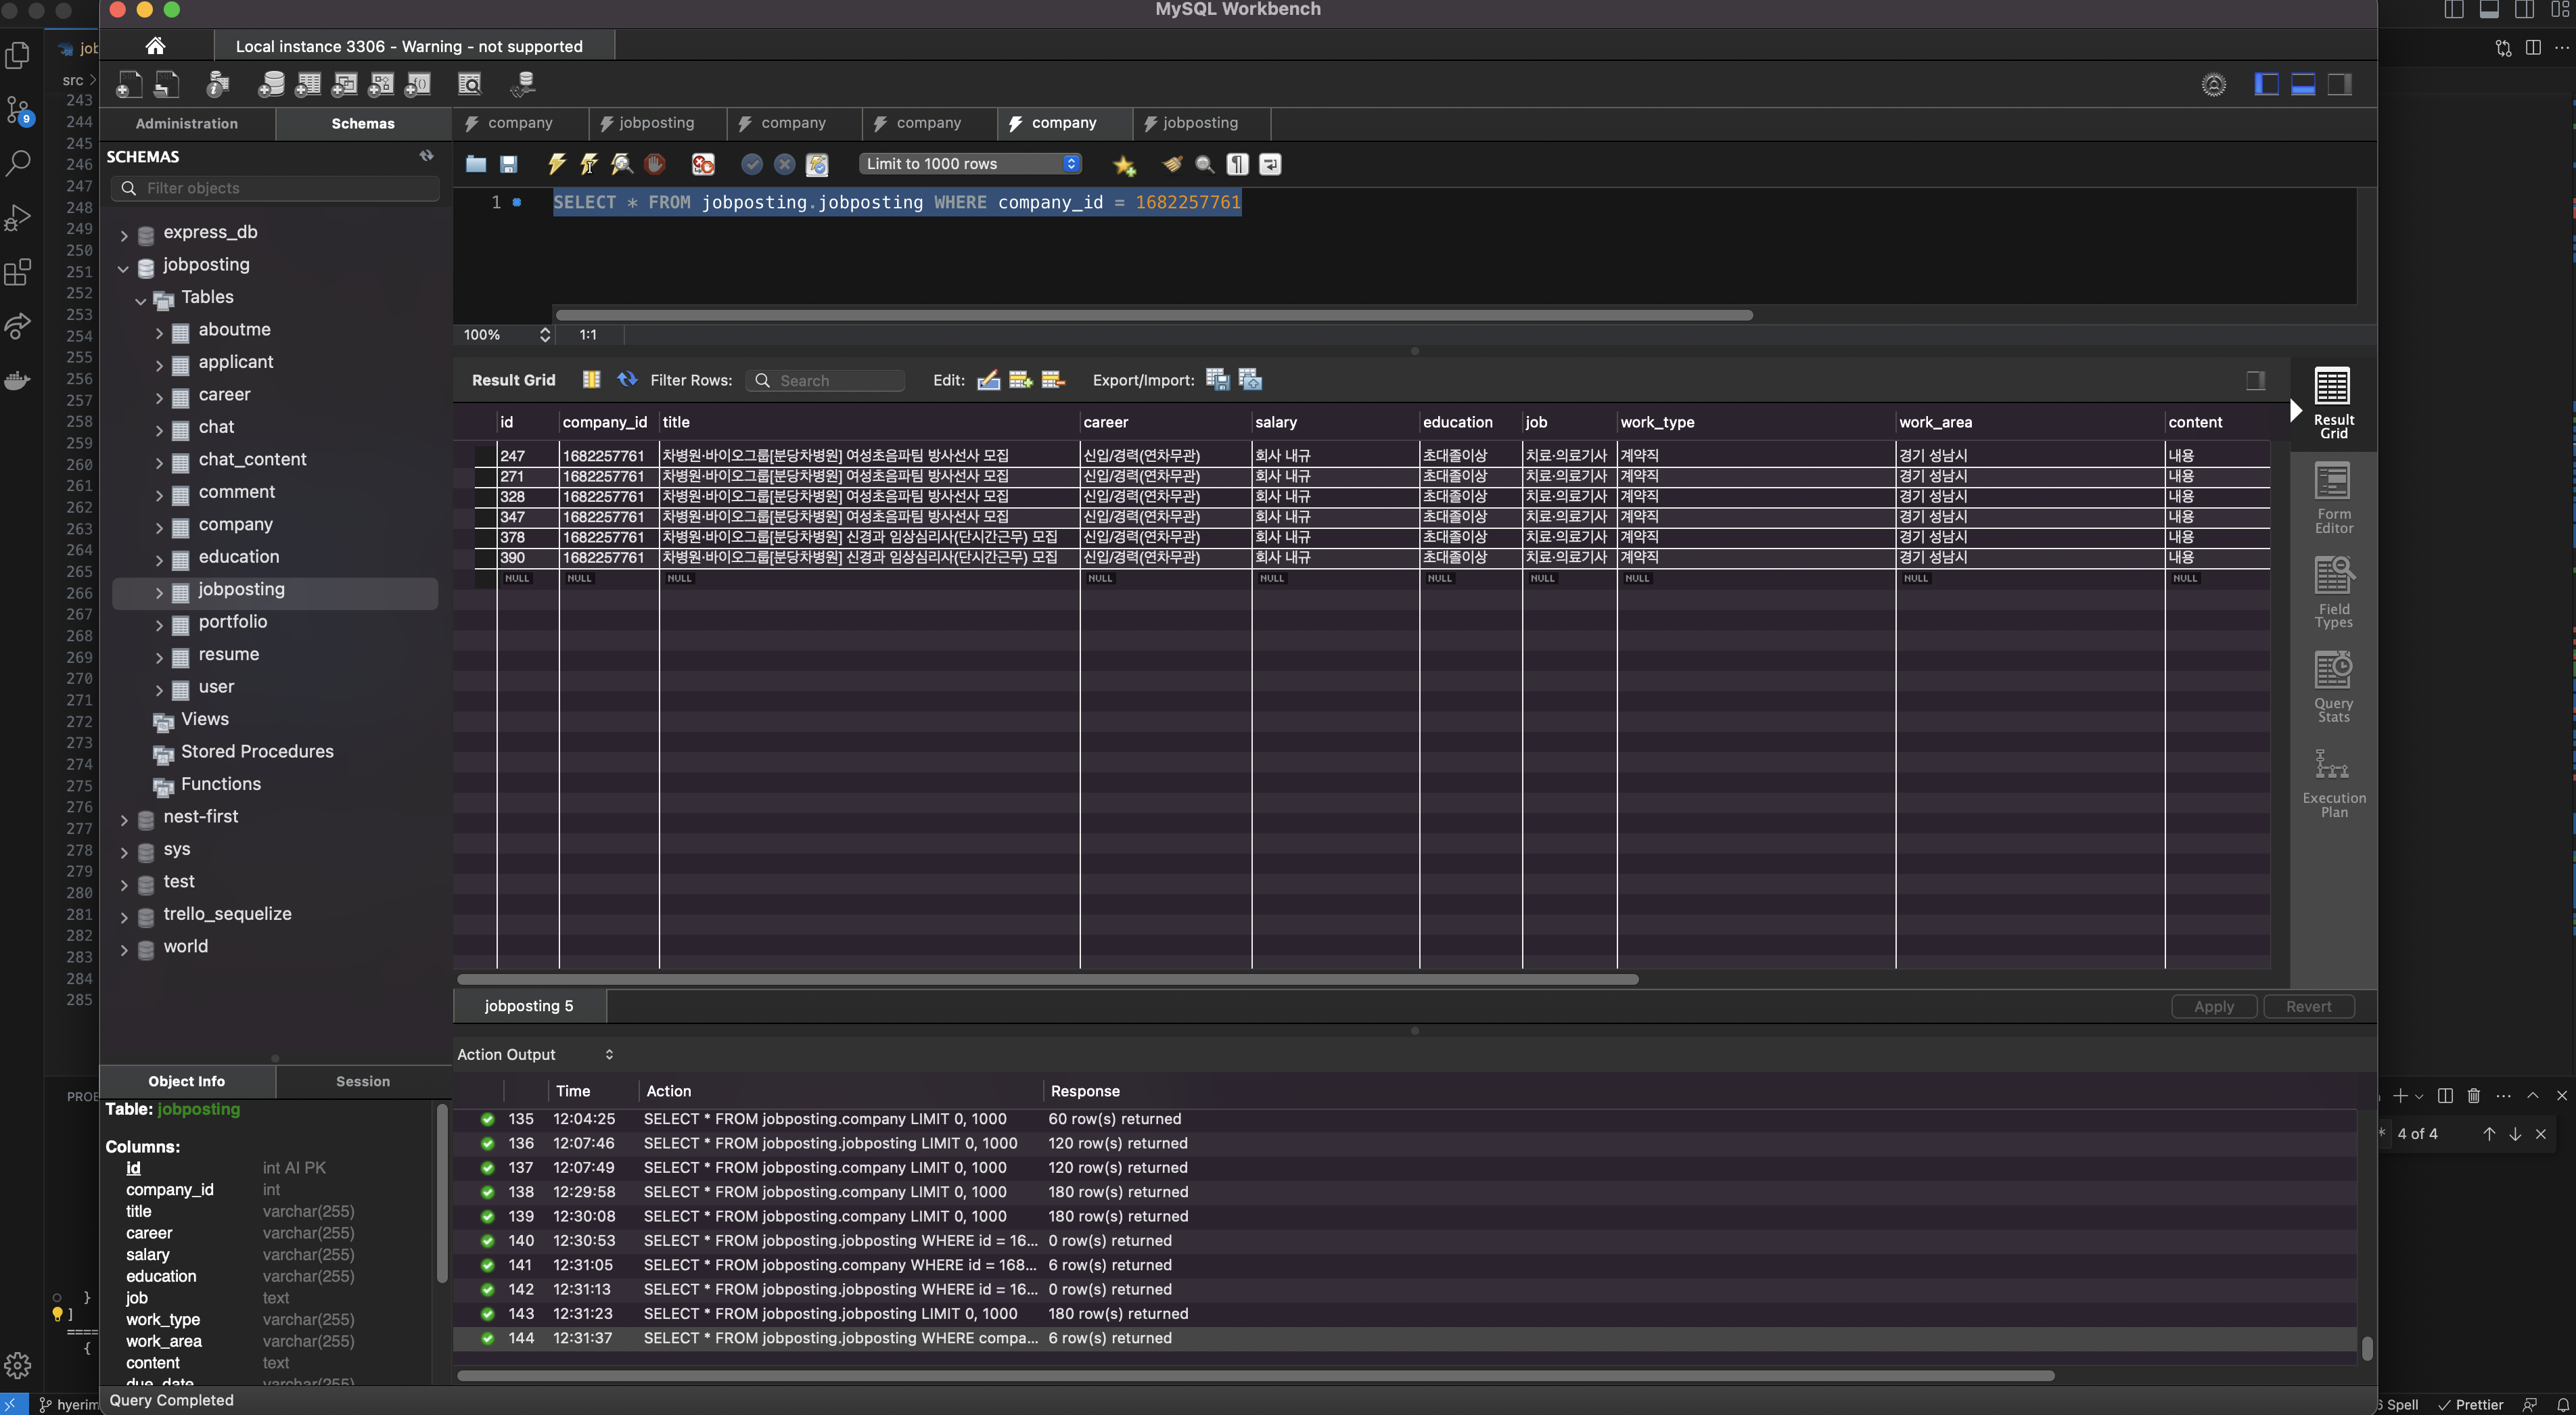Show Query Stats panel
This screenshot has width=2576, height=1415.
click(x=2333, y=686)
